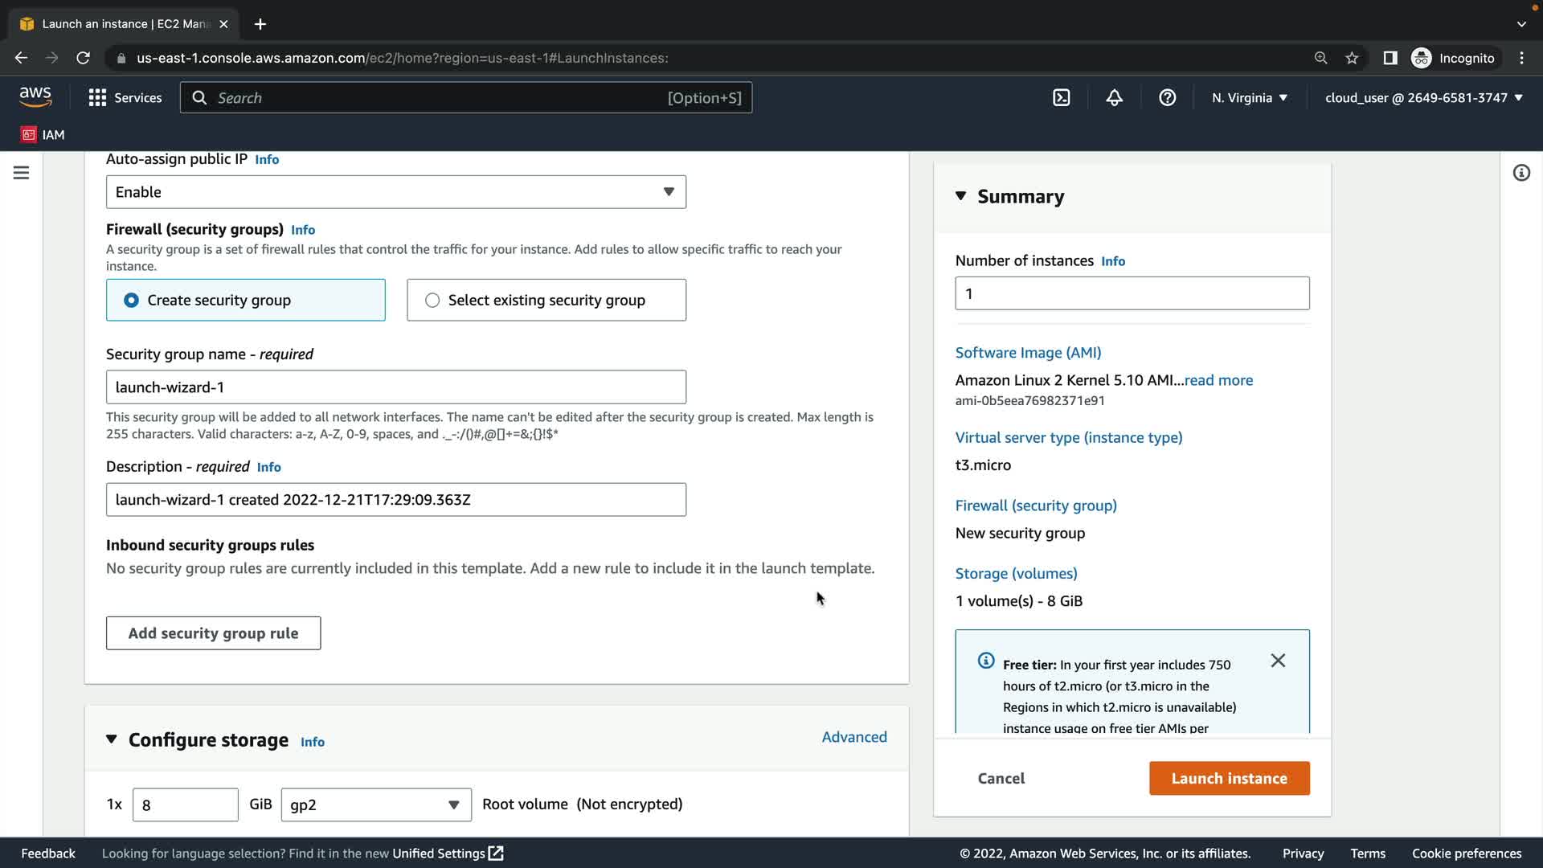Image resolution: width=1543 pixels, height=868 pixels.
Task: Dismiss the Free tier notice
Action: pos(1278,661)
